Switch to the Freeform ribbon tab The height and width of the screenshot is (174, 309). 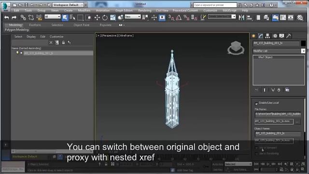click(35, 25)
